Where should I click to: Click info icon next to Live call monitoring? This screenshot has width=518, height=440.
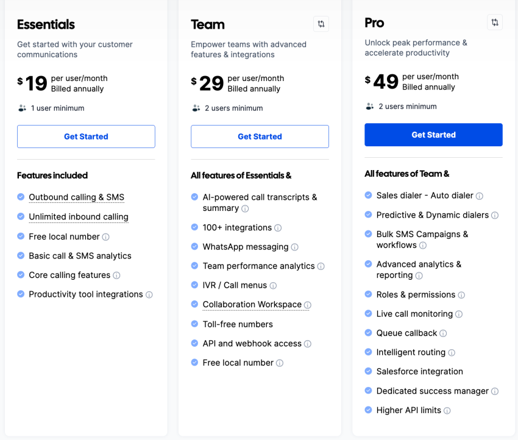coord(459,314)
